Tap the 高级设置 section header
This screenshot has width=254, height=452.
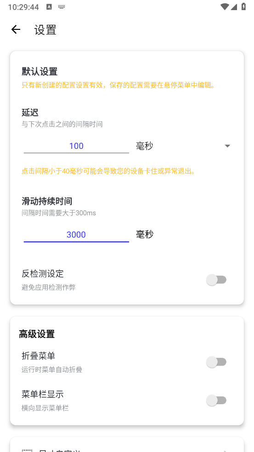click(37, 334)
